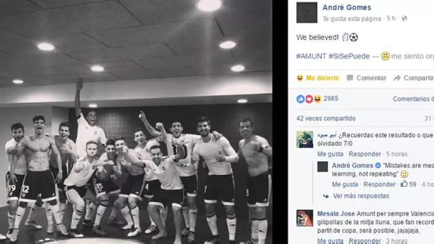Click the globe privacy icon beside 5 h
The height and width of the screenshot is (244, 434).
click(x=404, y=19)
